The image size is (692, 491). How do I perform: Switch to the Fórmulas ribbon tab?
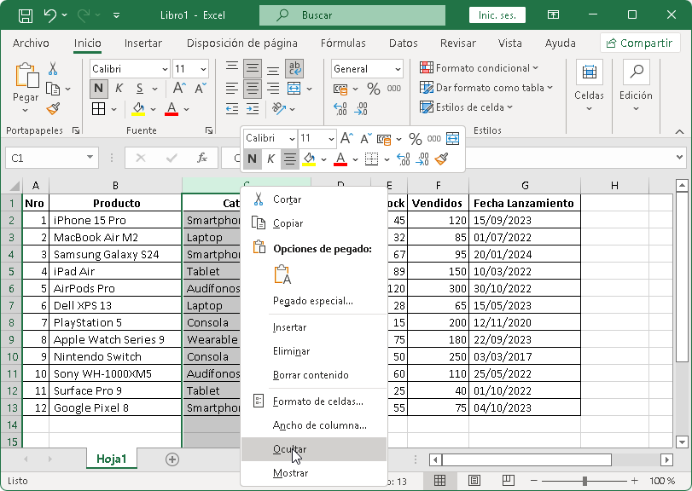point(343,43)
